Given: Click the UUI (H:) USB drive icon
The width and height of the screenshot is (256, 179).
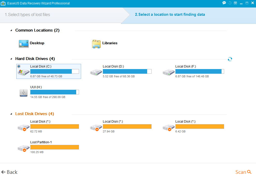Looking at the screenshot, I should tap(24, 93).
